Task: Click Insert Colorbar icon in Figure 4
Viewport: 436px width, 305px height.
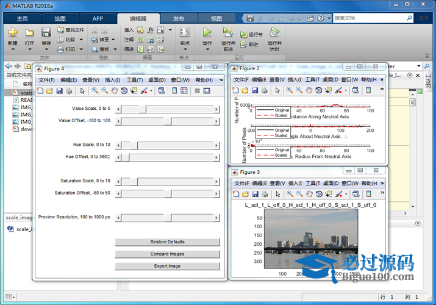Action: tap(174, 91)
